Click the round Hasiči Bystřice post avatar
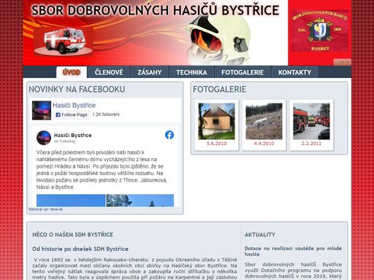This screenshot has height=280, width=374. [x=44, y=138]
